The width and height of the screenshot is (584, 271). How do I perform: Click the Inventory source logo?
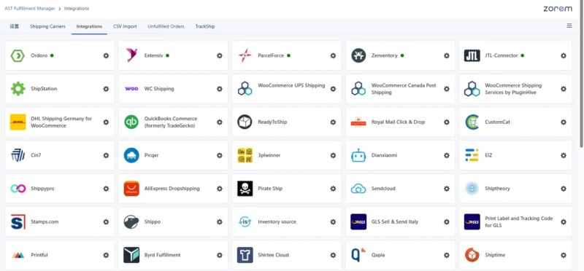[x=245, y=222]
